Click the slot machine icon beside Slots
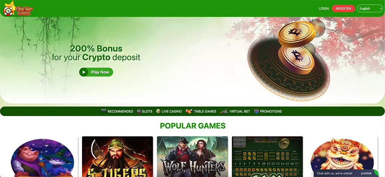385x177 pixels. coord(139,111)
